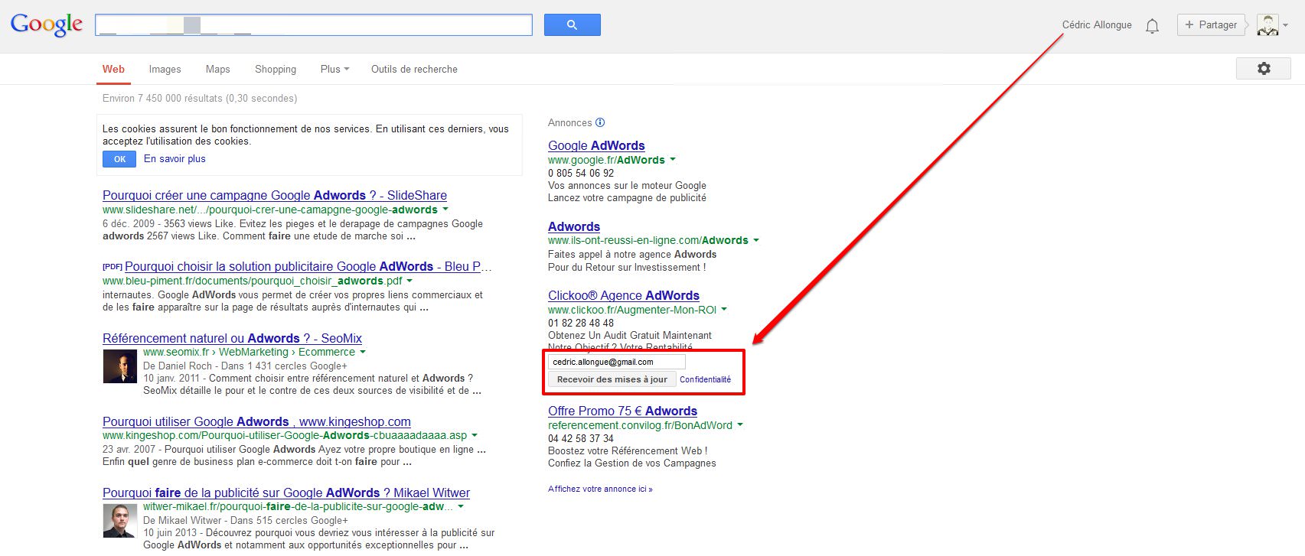Viewport: 1305px width, 556px height.
Task: Click the Google logo
Action: (47, 24)
